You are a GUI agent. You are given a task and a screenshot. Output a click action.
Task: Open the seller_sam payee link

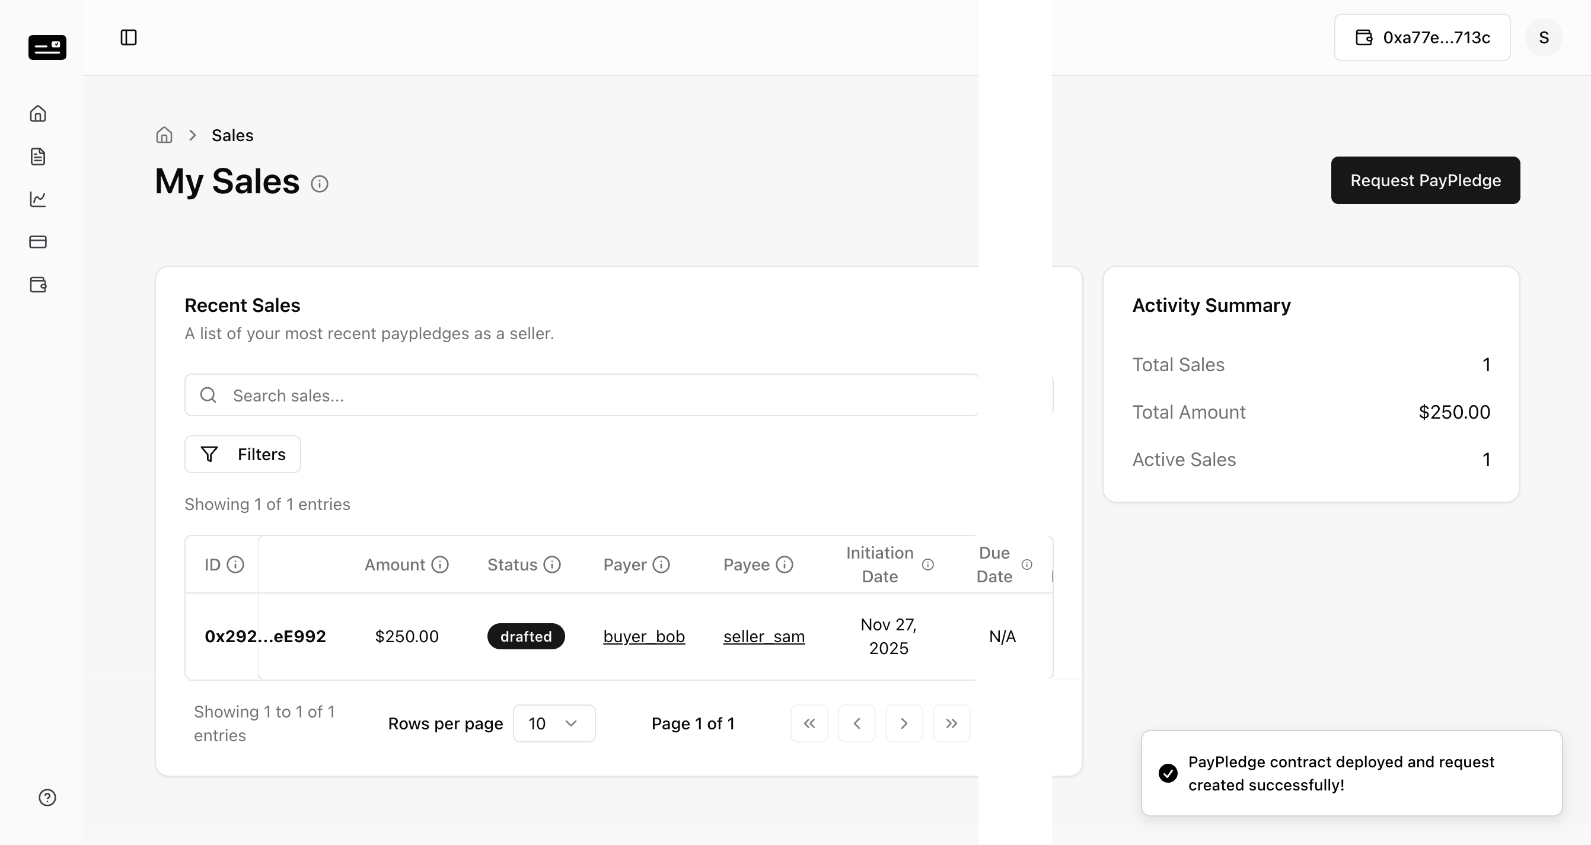coord(764,636)
